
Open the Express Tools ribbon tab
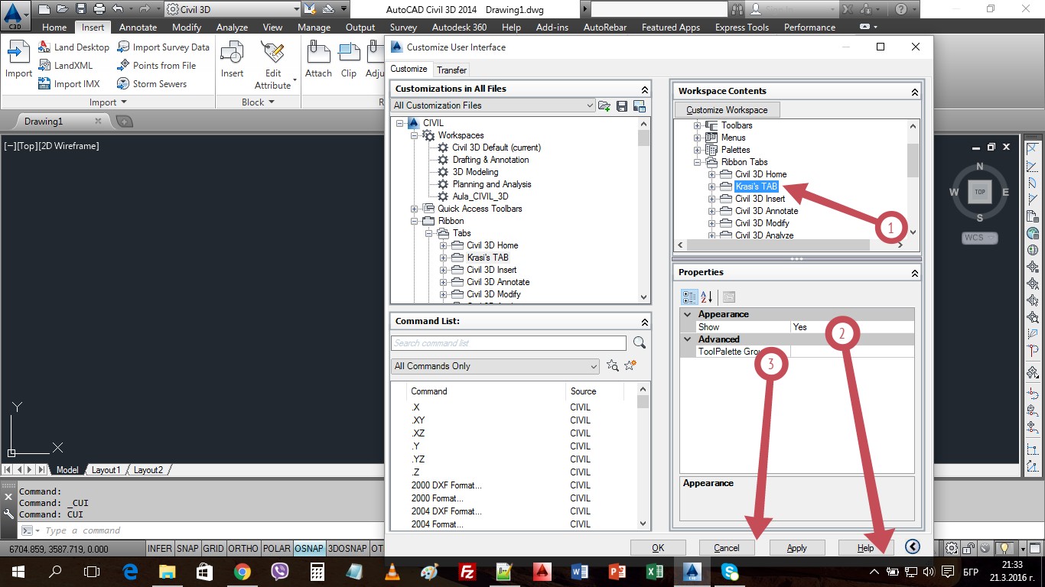[741, 28]
